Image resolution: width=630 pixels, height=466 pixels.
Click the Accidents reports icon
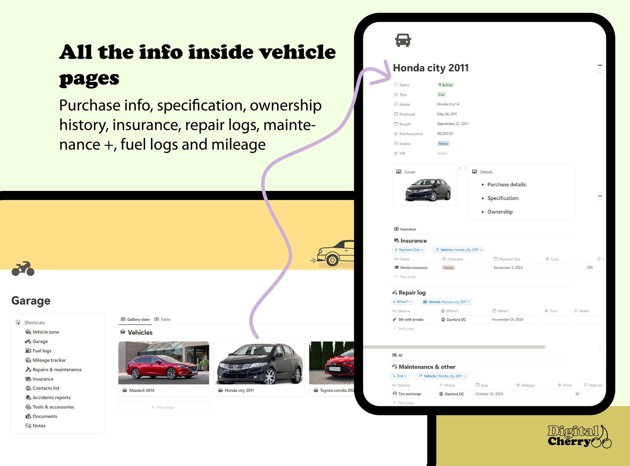(x=28, y=398)
